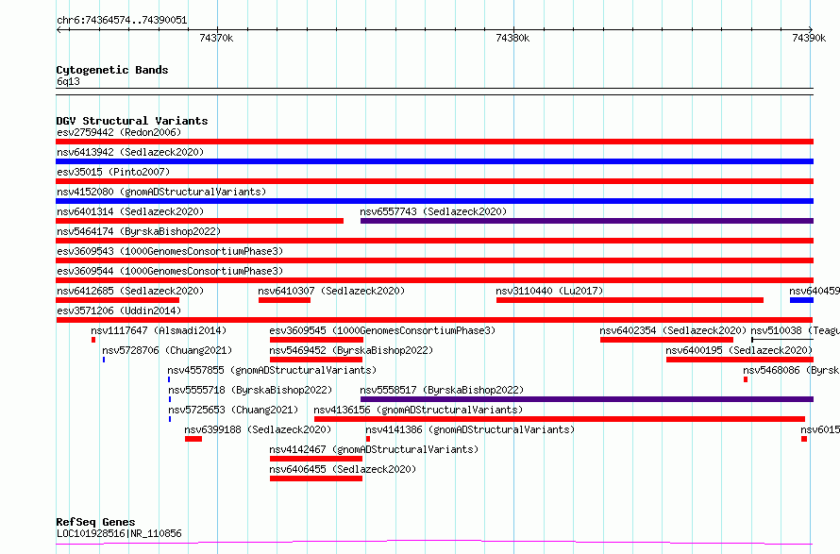
Task: Click esv3609544 (1000GenomesConsortiumPhase3) label
Action: coord(170,271)
